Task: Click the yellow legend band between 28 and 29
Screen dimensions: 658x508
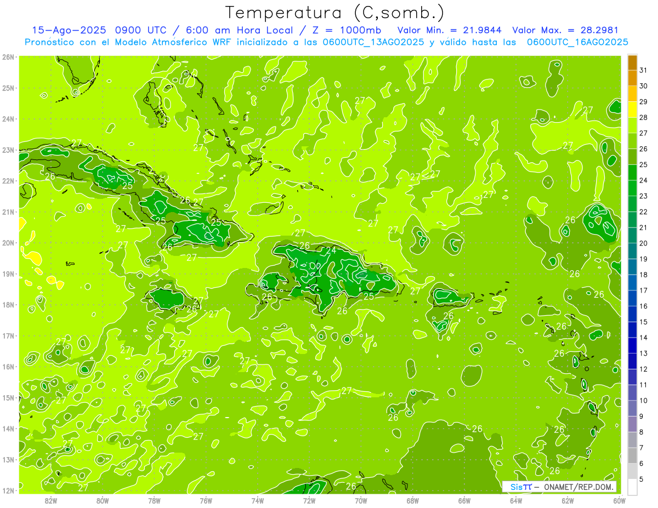Action: tap(632, 110)
